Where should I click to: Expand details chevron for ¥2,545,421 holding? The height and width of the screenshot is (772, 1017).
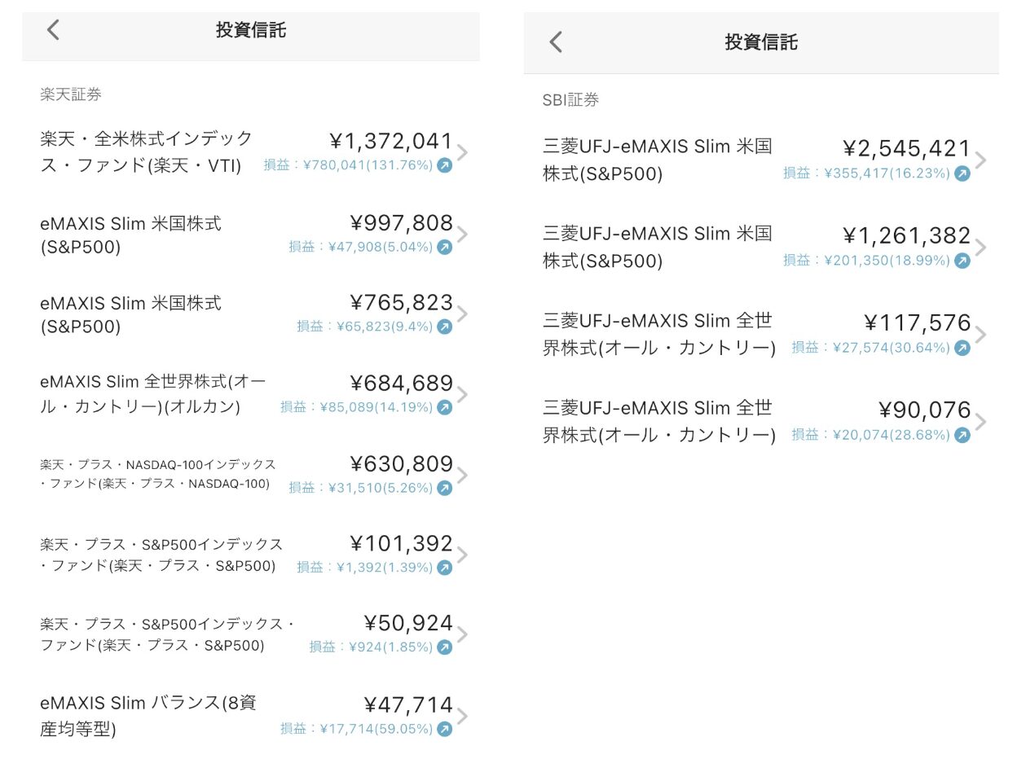pos(980,160)
